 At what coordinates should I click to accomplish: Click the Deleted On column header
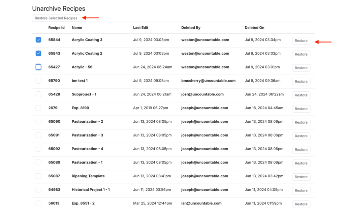254,28
